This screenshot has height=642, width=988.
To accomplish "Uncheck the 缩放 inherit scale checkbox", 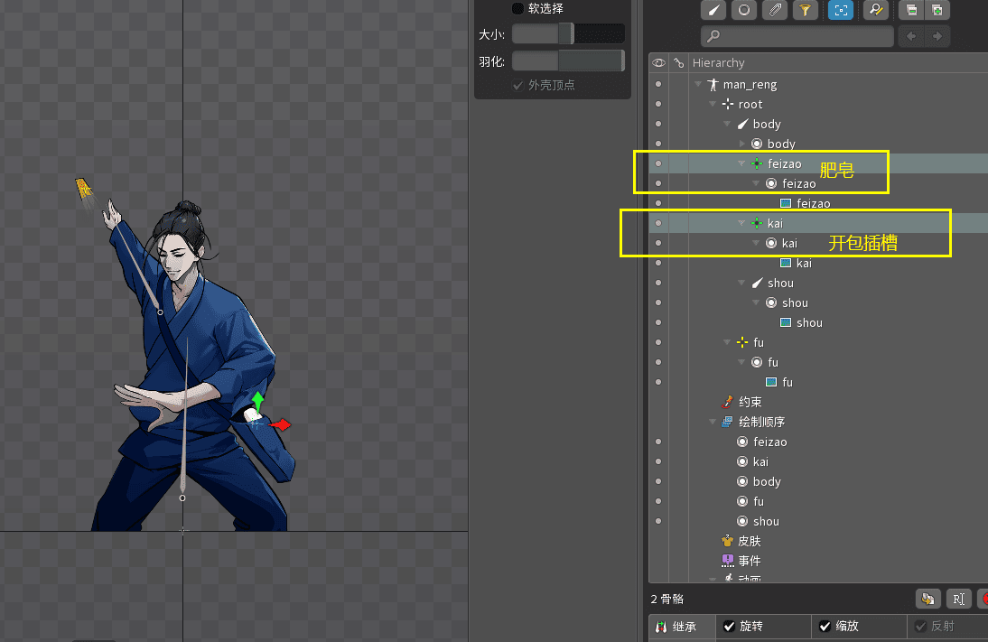I will [825, 627].
